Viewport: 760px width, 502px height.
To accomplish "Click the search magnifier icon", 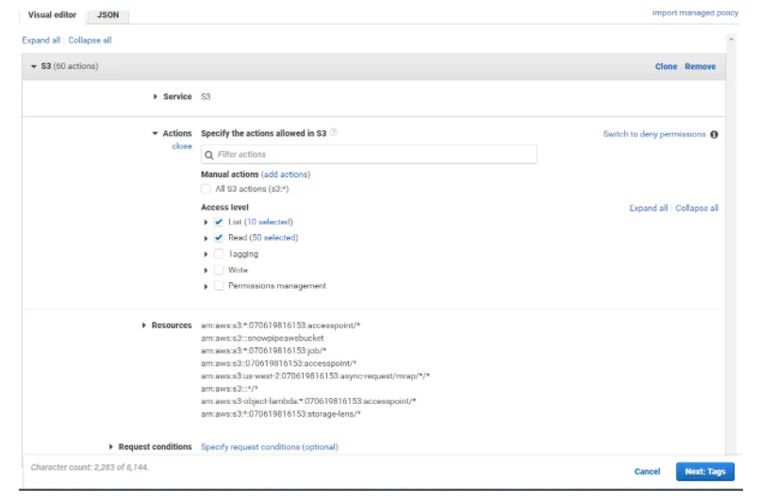I will (x=209, y=155).
